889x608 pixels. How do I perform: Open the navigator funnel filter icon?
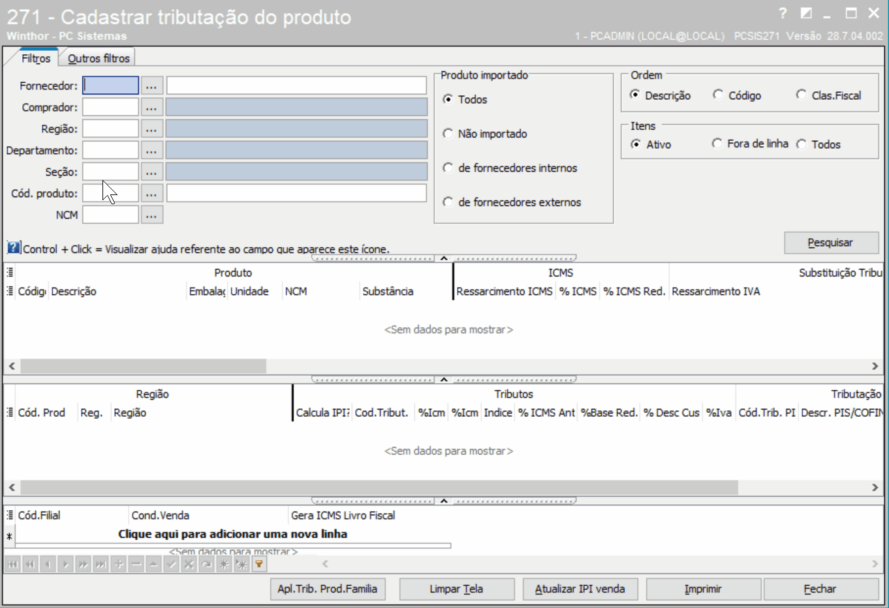(259, 564)
